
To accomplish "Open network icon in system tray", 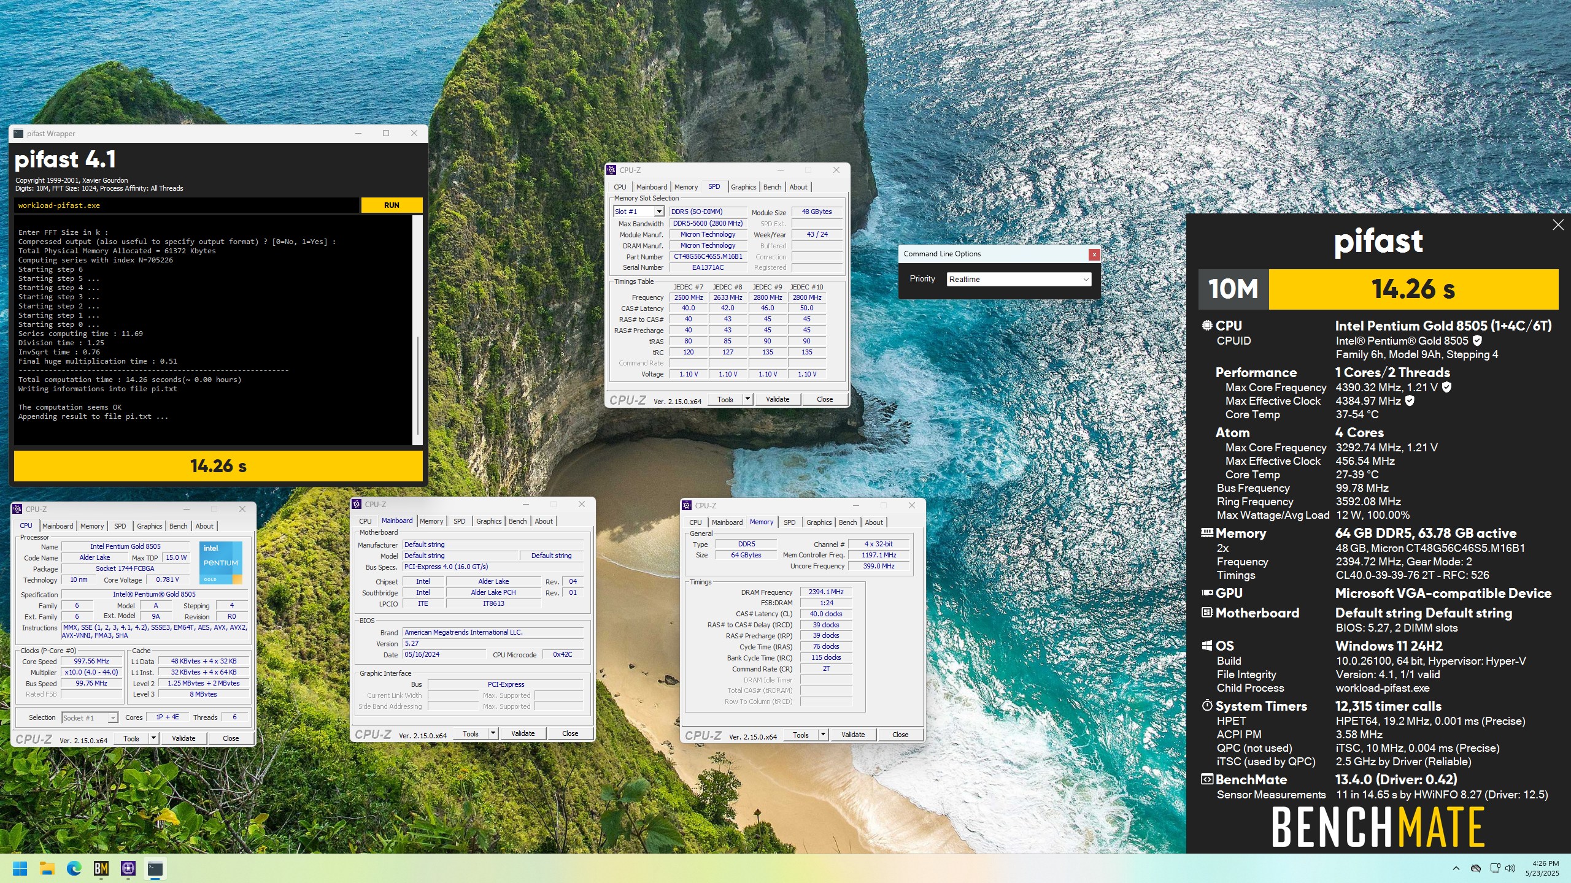I will coord(1495,868).
